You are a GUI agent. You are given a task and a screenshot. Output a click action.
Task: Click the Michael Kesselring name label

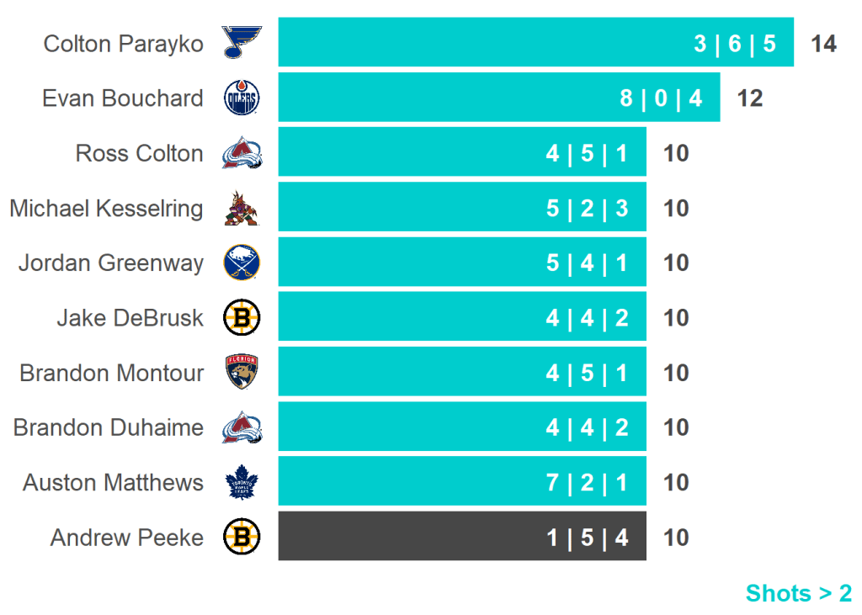(x=106, y=208)
